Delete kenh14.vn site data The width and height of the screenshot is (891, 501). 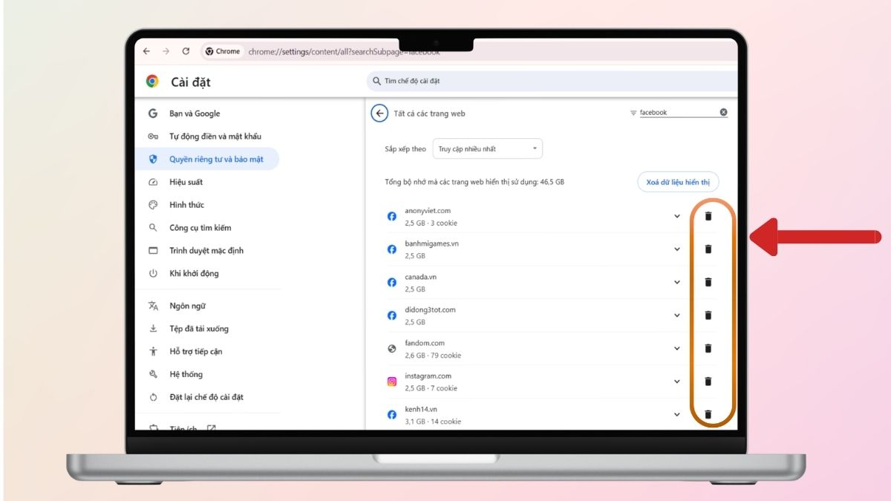click(708, 414)
